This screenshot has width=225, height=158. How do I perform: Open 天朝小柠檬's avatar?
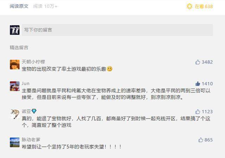[x=15, y=65]
